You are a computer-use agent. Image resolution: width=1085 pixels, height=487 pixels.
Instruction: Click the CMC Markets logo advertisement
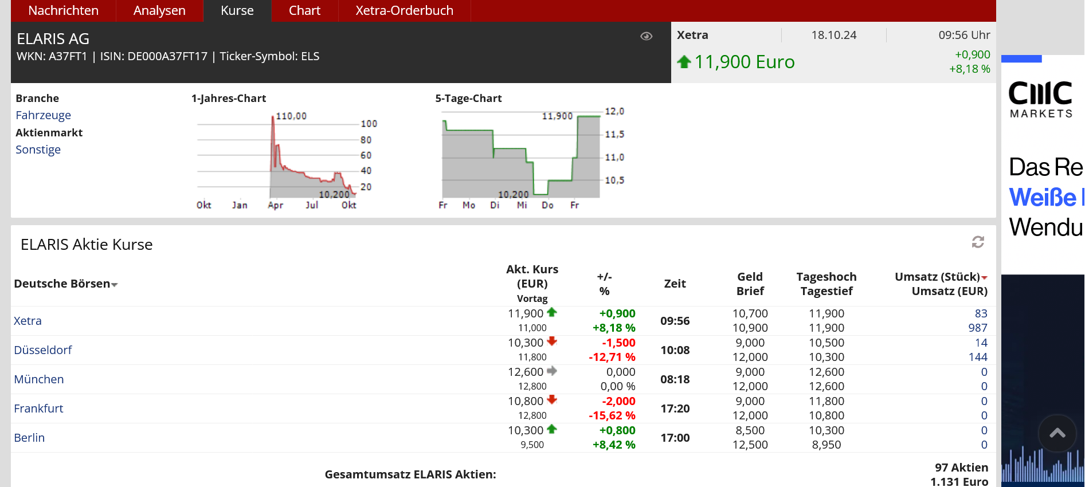coord(1040,100)
